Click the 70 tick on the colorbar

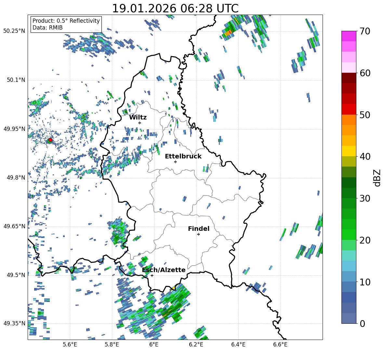point(365,31)
